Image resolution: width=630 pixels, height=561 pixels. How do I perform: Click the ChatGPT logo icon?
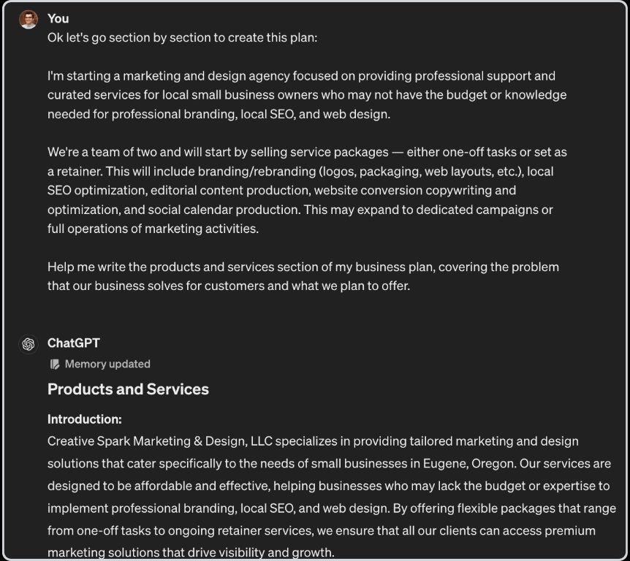[29, 344]
